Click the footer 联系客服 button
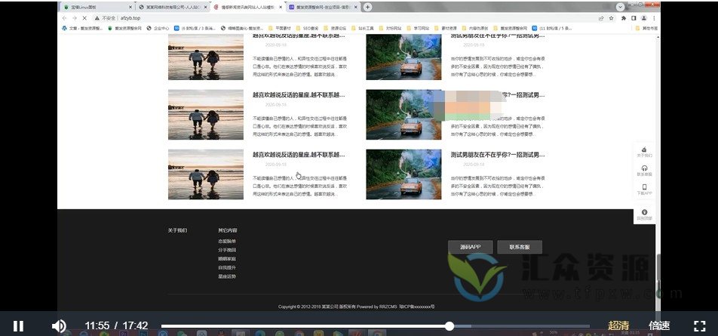This screenshot has width=718, height=336. click(520, 247)
